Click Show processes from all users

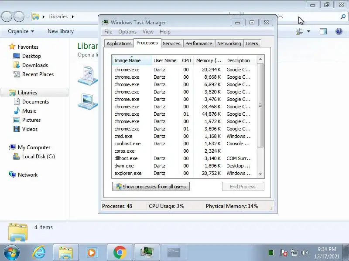coord(151,187)
